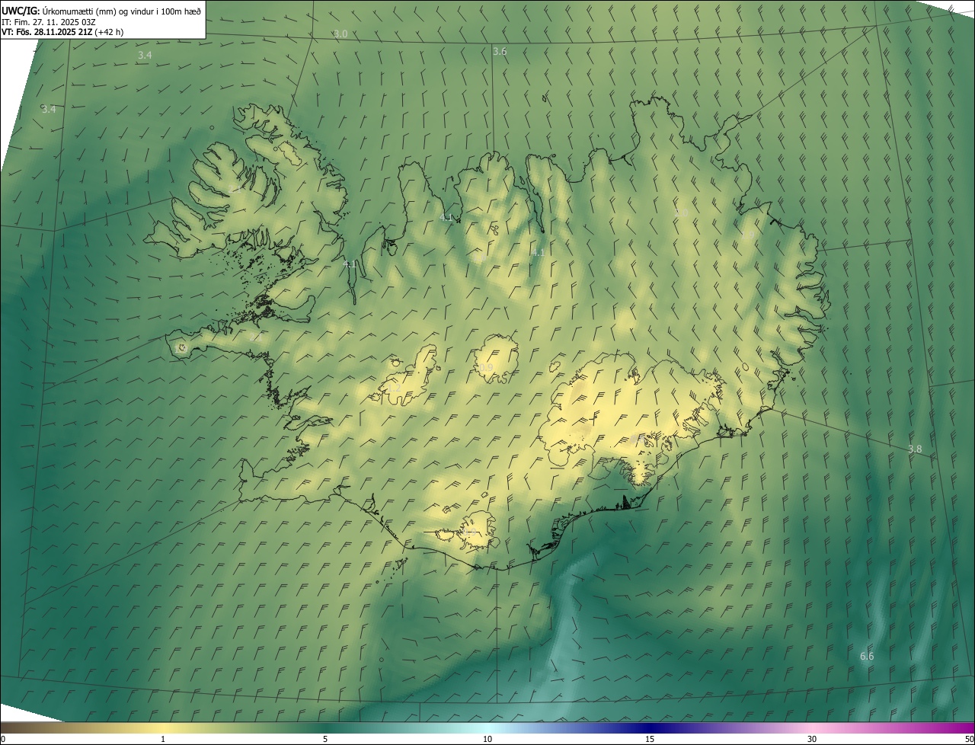Click the 3.0 value label on the map
Image resolution: width=975 pixels, height=745 pixels.
(x=340, y=34)
